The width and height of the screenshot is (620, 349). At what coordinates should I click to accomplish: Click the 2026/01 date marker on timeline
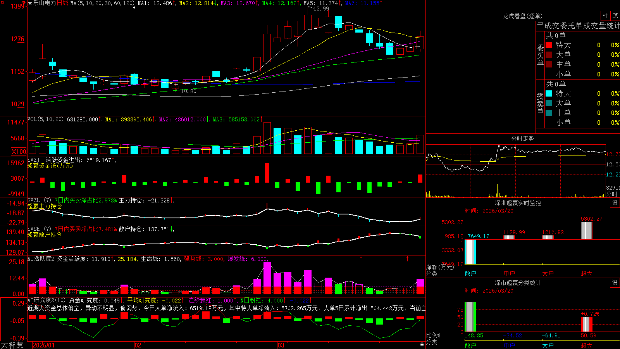click(43, 345)
